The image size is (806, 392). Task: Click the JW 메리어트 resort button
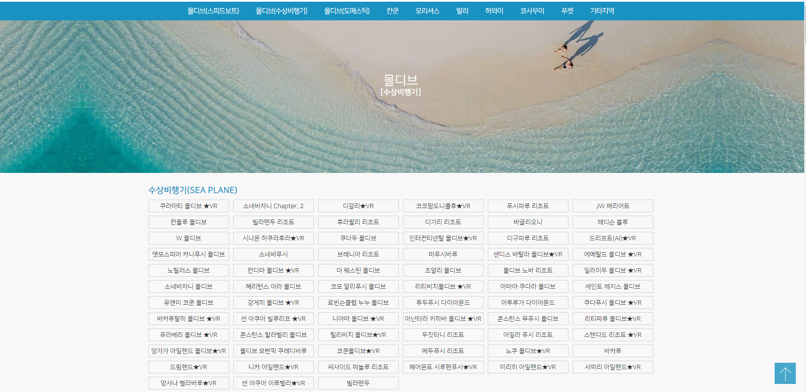(613, 206)
